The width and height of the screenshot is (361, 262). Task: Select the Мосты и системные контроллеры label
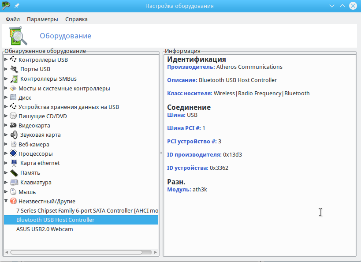pyautogui.click(x=64, y=89)
